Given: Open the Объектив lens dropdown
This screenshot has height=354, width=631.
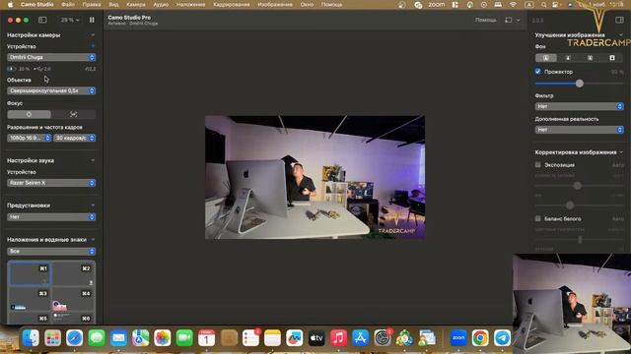Looking at the screenshot, I should [51, 90].
